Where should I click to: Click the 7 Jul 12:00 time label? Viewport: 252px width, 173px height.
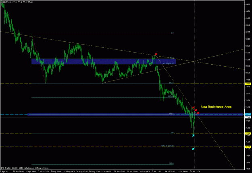156,171
